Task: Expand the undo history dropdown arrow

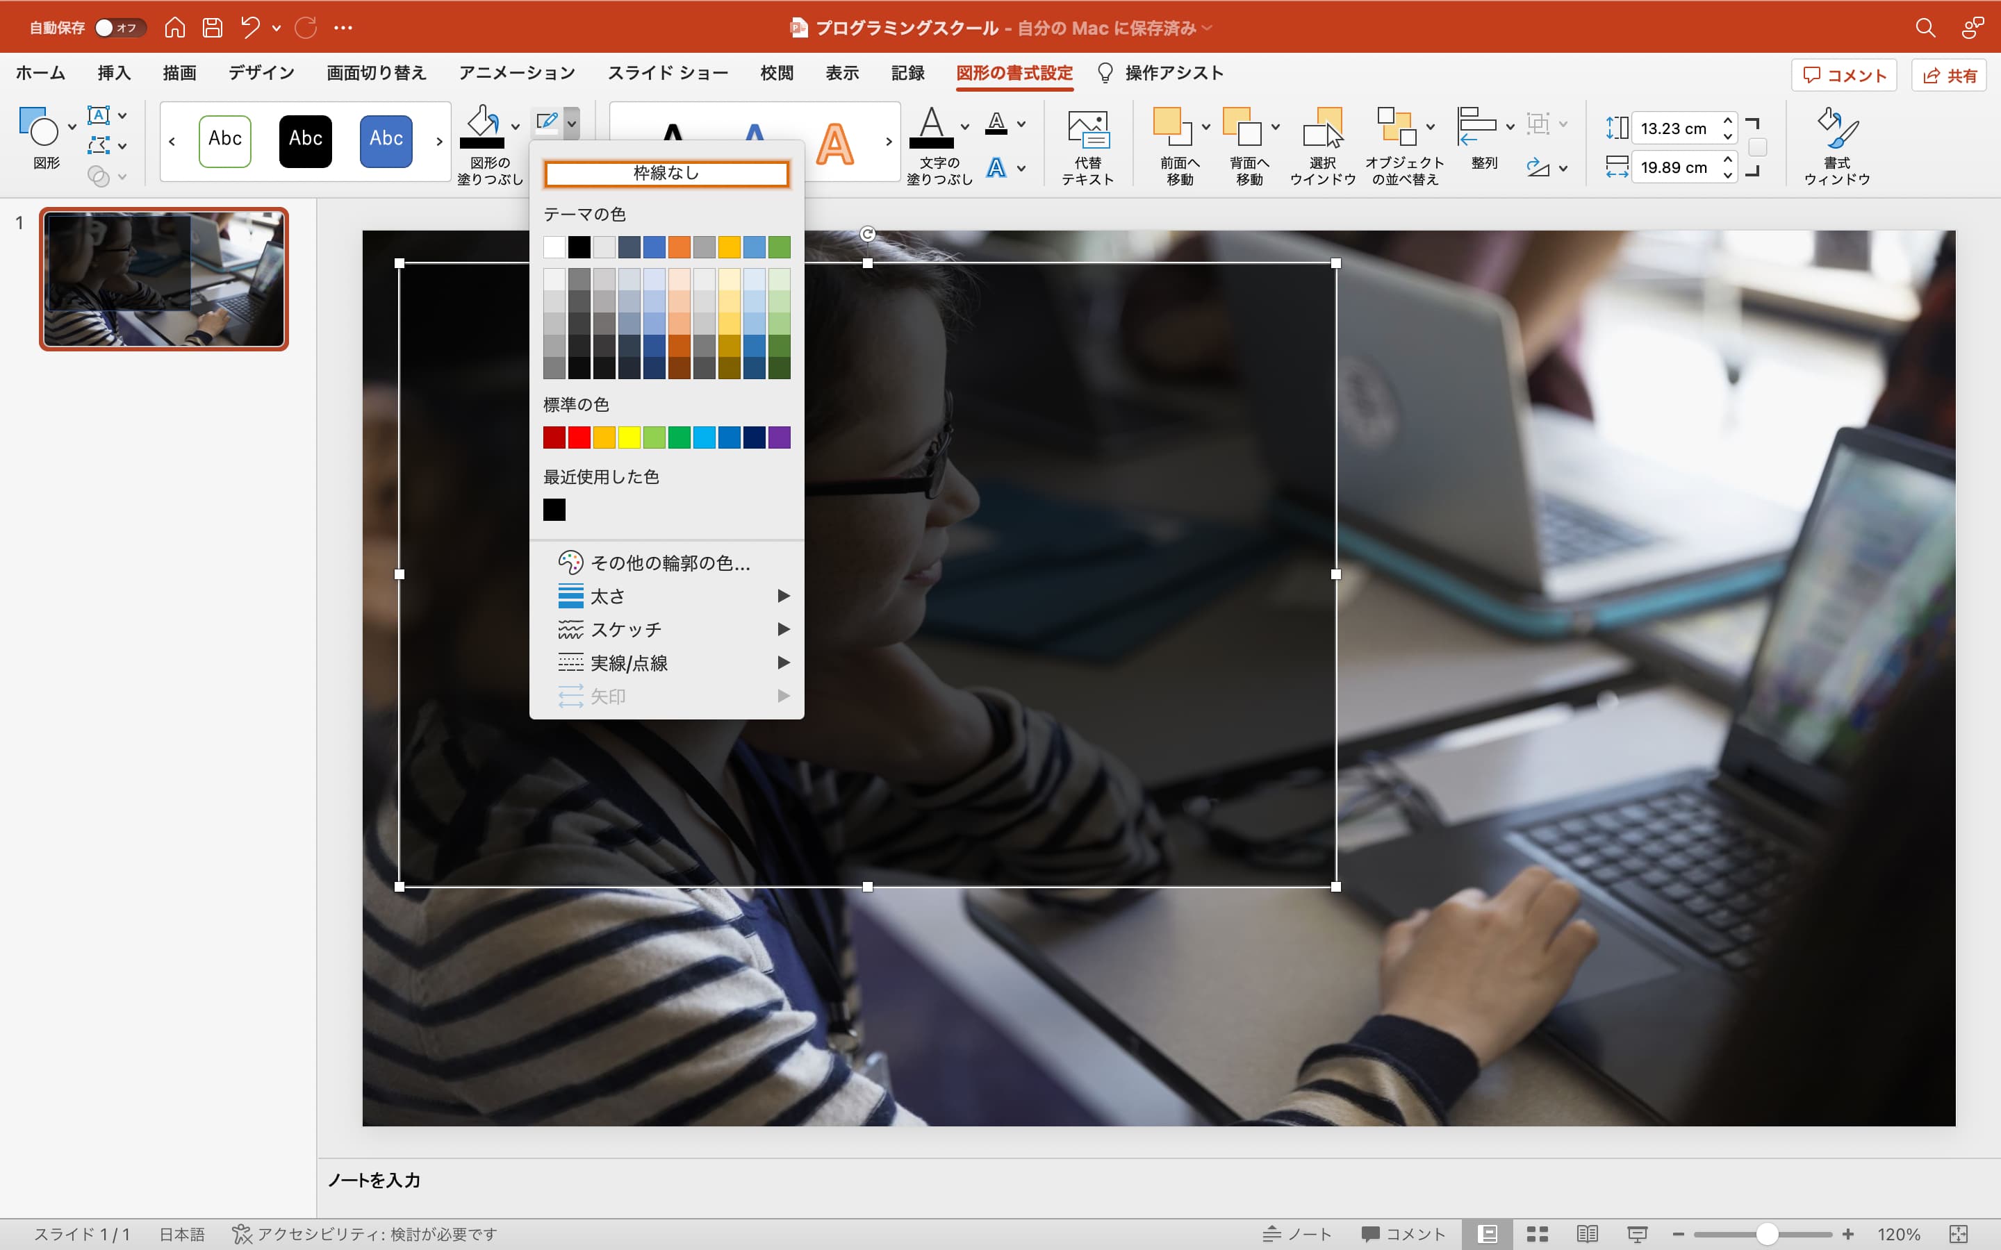Action: point(276,28)
